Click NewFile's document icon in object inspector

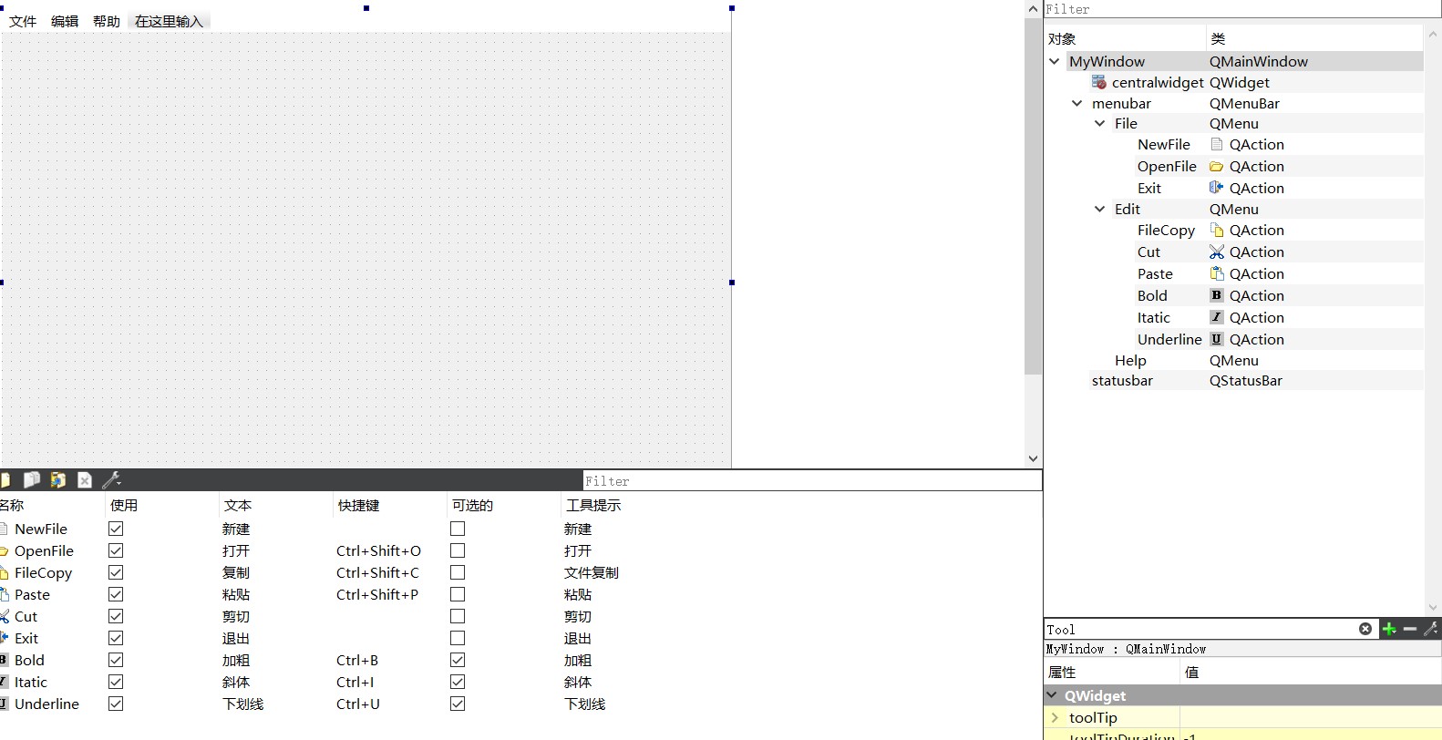coord(1217,144)
